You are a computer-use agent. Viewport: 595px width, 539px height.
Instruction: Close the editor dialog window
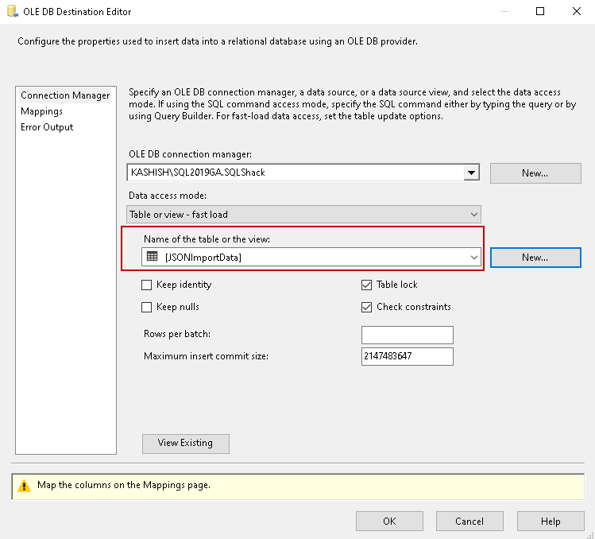click(x=576, y=12)
